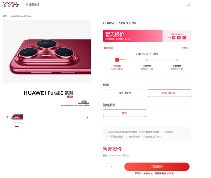Click the quantity input field
This screenshot has width=211, height=178.
tap(112, 167)
